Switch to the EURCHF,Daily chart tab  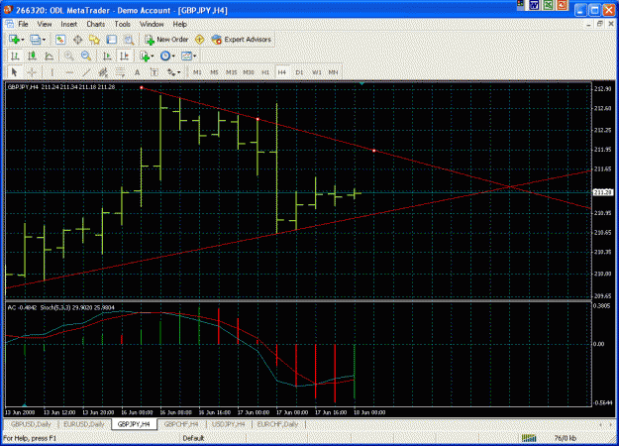277,424
